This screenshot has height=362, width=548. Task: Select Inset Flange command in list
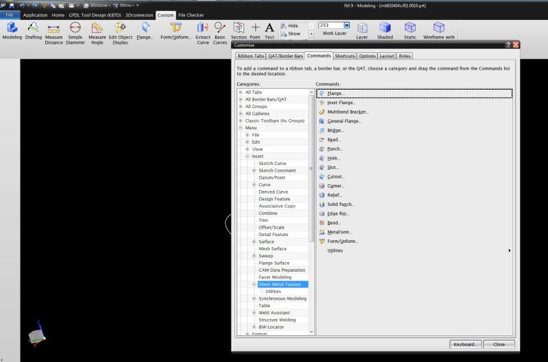coord(337,103)
